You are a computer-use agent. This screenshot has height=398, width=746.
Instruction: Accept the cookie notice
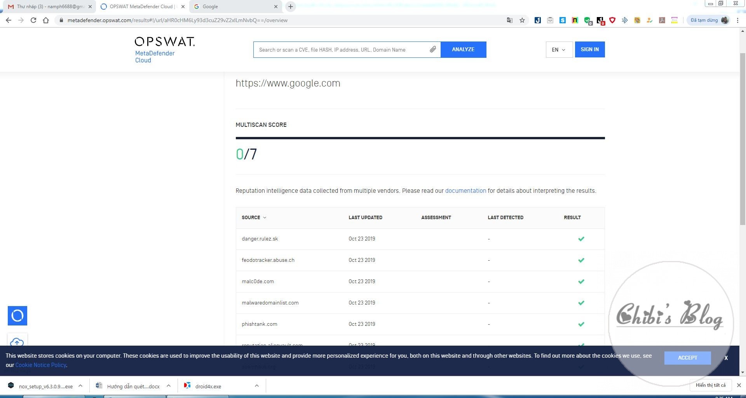pos(687,358)
